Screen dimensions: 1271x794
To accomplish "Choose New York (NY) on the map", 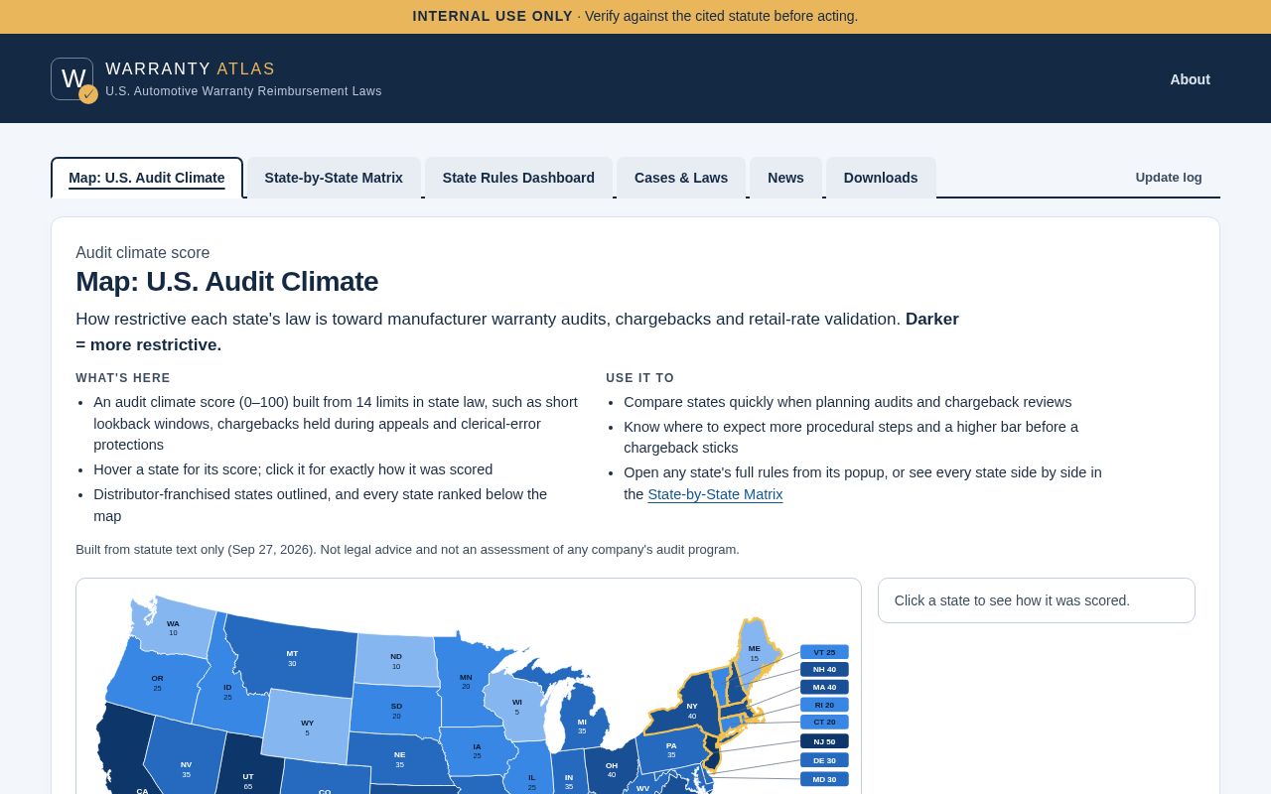I will 692,710.
